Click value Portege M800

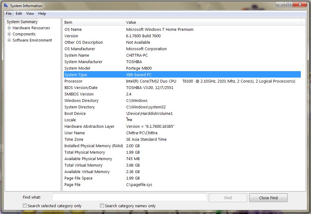(139, 68)
